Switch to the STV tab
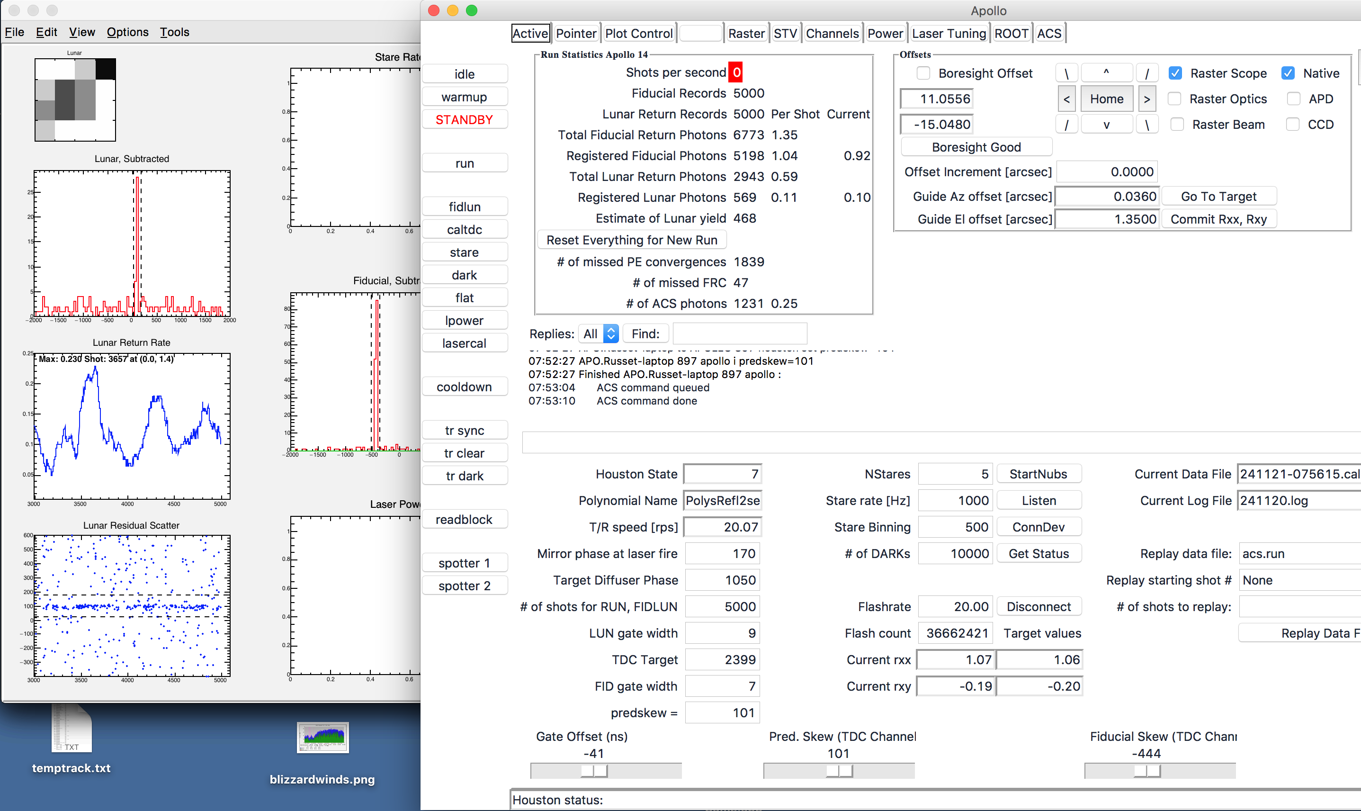Viewport: 1361px width, 811px height. click(785, 33)
